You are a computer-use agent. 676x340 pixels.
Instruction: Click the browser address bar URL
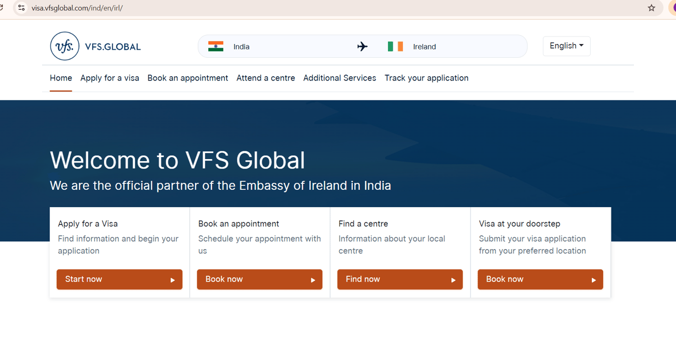pyautogui.click(x=77, y=8)
